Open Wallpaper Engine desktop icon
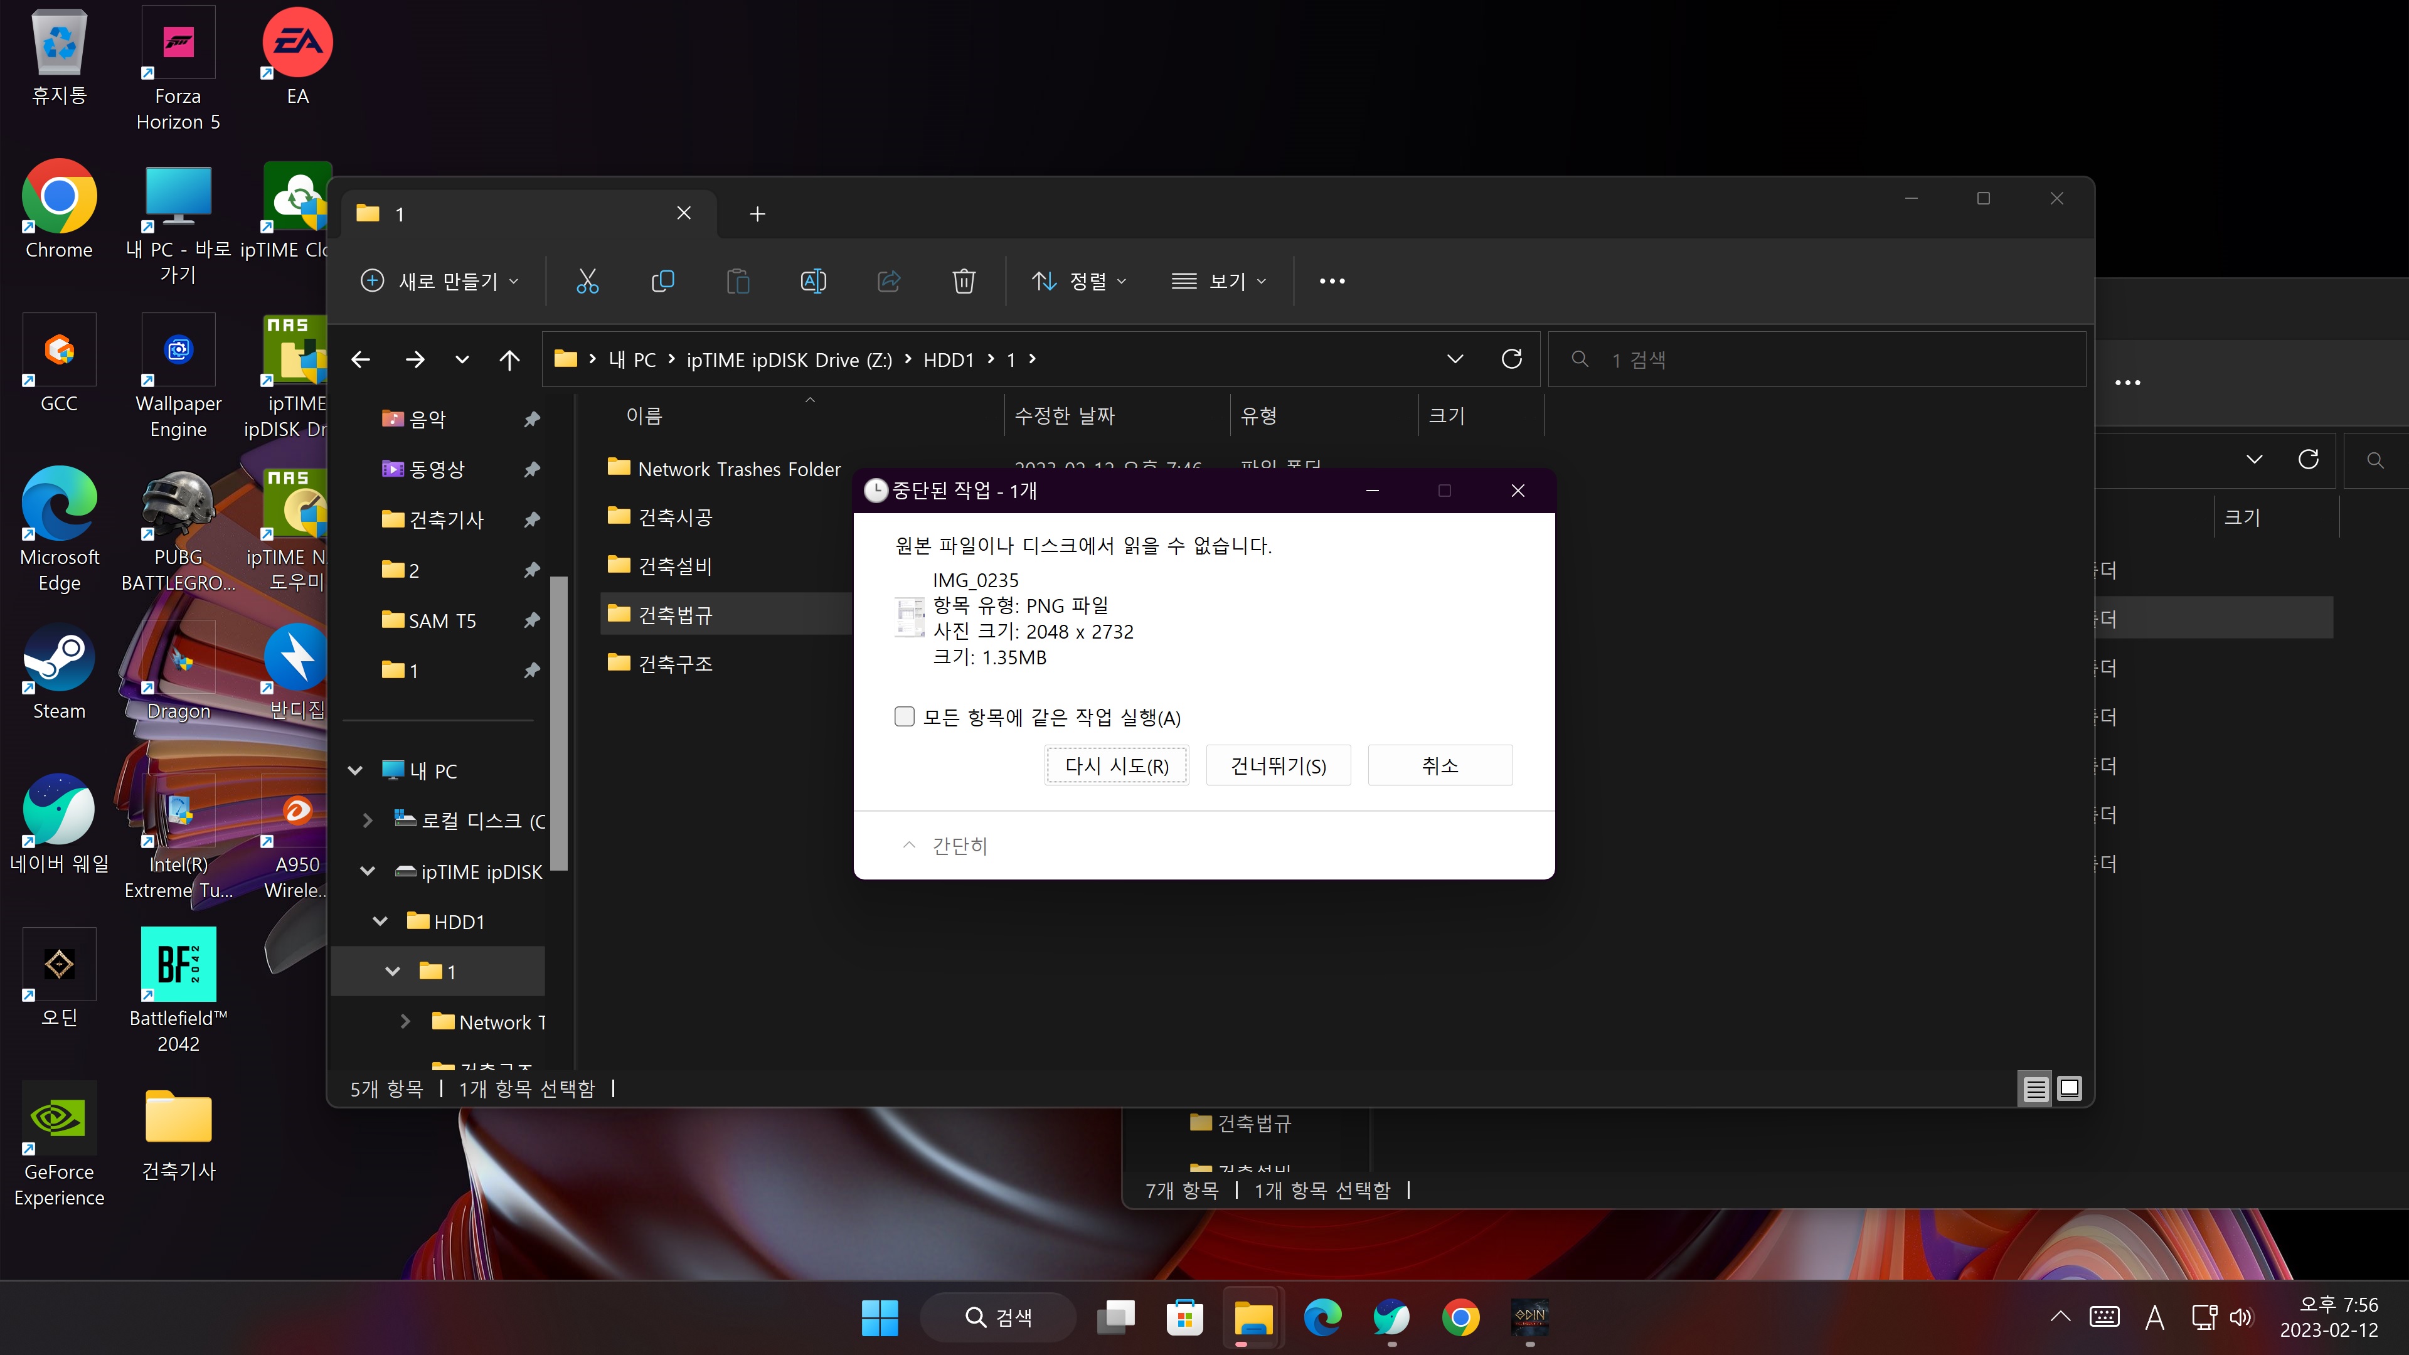The height and width of the screenshot is (1355, 2409). 178,377
